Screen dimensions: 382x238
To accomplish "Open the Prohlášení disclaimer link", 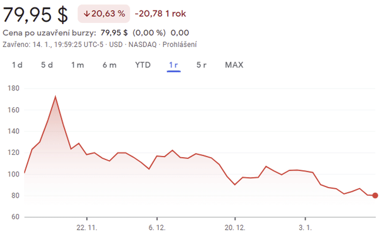I will (180, 45).
